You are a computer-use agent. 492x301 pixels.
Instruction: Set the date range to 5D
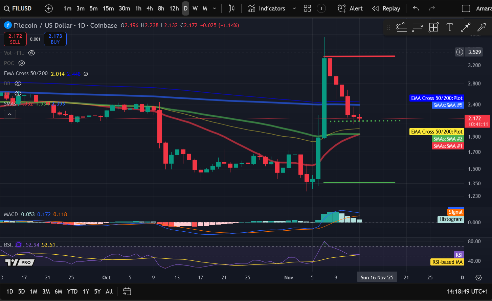[21, 291]
